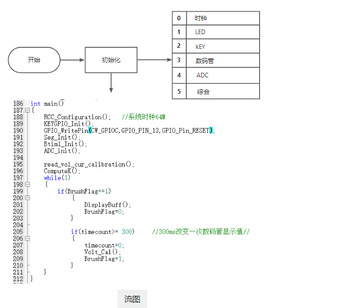Click the Btim1_Init() call
The width and height of the screenshot is (337, 308).
click(x=65, y=144)
